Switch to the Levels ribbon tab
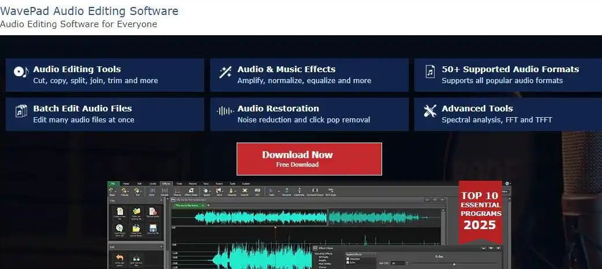The height and width of the screenshot is (269, 602). pos(153,184)
